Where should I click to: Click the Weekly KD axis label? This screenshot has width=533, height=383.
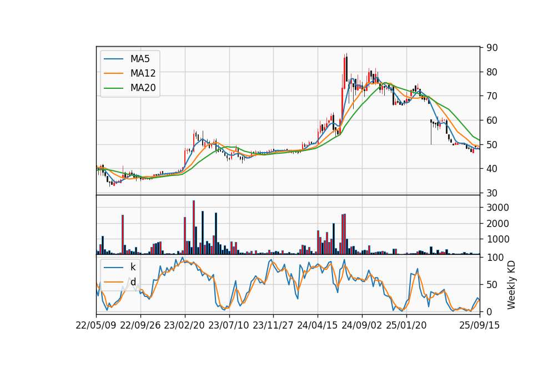point(511,285)
